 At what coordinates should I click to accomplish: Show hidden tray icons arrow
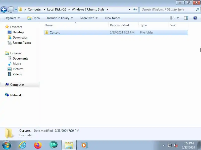[x=164, y=145]
